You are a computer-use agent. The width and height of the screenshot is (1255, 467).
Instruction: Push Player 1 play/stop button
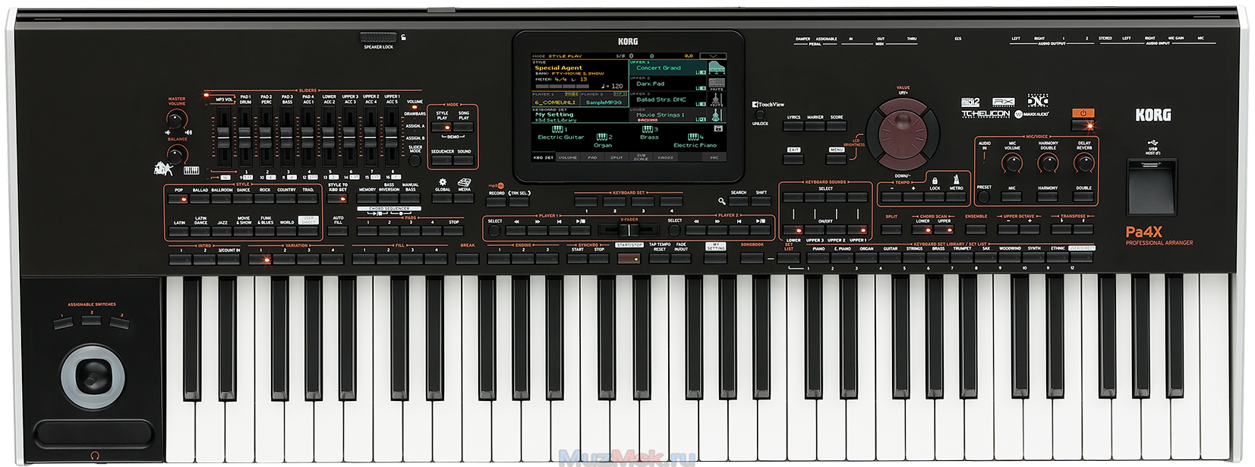[580, 230]
